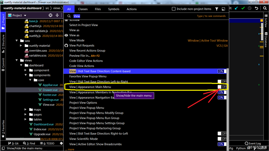Click the src breadcrumb in navigation bar
This screenshot has width=269, height=151.
coord(47,8)
